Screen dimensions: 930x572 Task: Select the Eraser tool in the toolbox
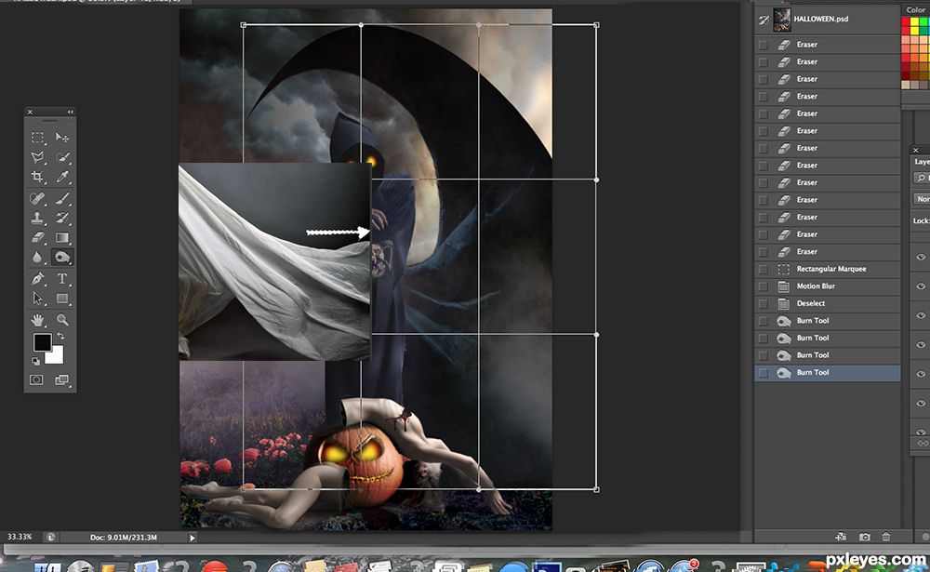click(x=37, y=237)
